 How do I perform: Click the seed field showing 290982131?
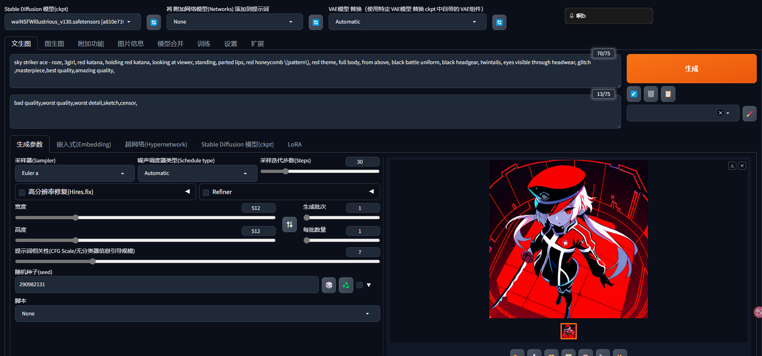tap(167, 285)
